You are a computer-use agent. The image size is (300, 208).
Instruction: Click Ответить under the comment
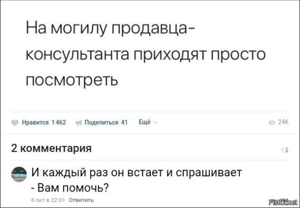coord(82,200)
